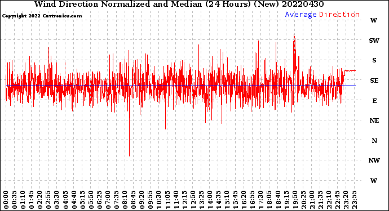Click the 18:05 time axis label
Screen dimensions: 389x211
coord(269,200)
